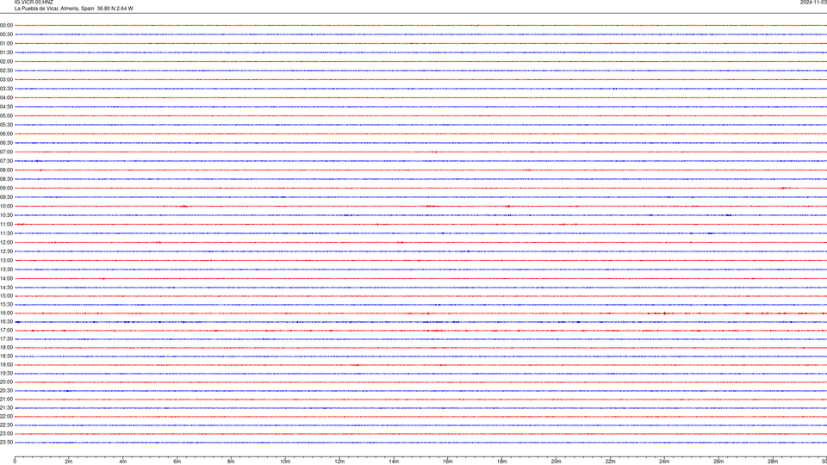Click the 23:00 row label
This screenshot has height=465, width=827.
tap(6, 434)
